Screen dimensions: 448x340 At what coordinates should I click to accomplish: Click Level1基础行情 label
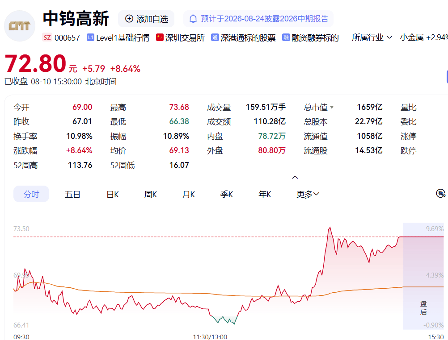pyautogui.click(x=123, y=37)
